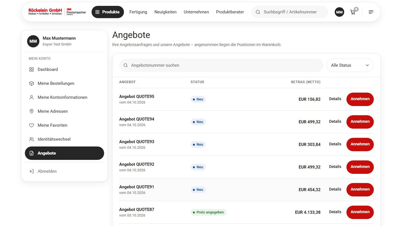Open the hamburger menu icon
Viewport: 402px width, 226px height.
pyautogui.click(x=371, y=12)
